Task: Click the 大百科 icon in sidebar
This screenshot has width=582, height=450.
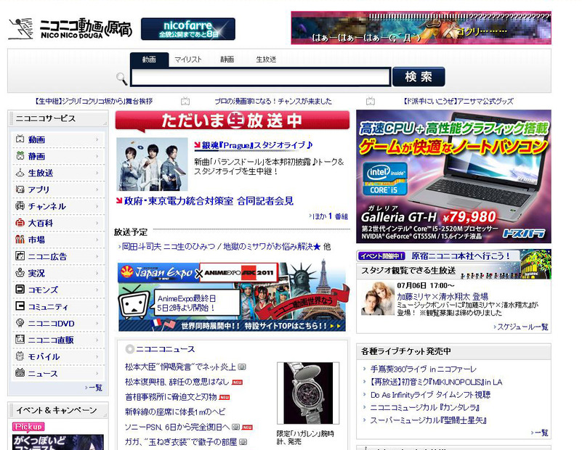Action: 20,223
